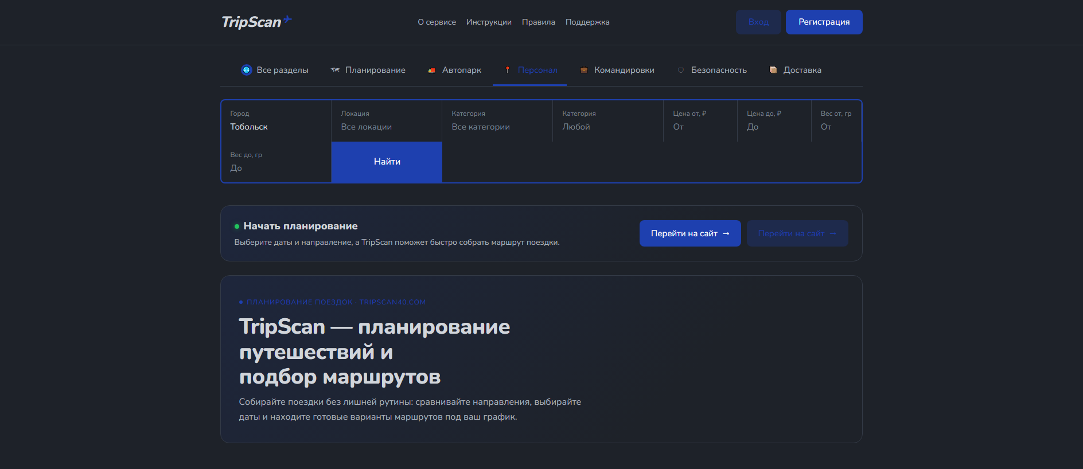Click the Вход button
The image size is (1083, 469).
coord(758,22)
